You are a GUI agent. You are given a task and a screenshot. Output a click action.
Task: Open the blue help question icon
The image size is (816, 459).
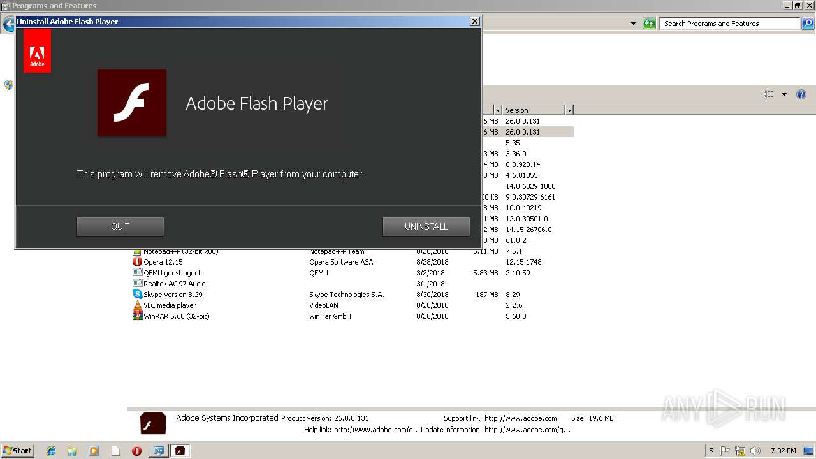click(801, 94)
